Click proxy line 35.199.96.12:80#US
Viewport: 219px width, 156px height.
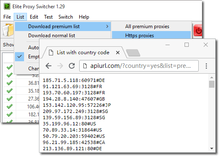(69, 124)
